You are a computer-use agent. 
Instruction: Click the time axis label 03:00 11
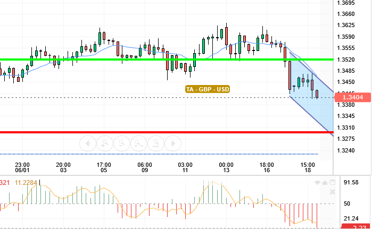(x=185, y=167)
